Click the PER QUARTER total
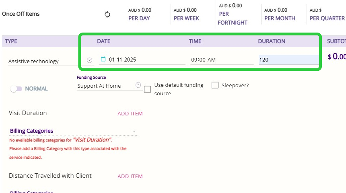 tap(327, 18)
